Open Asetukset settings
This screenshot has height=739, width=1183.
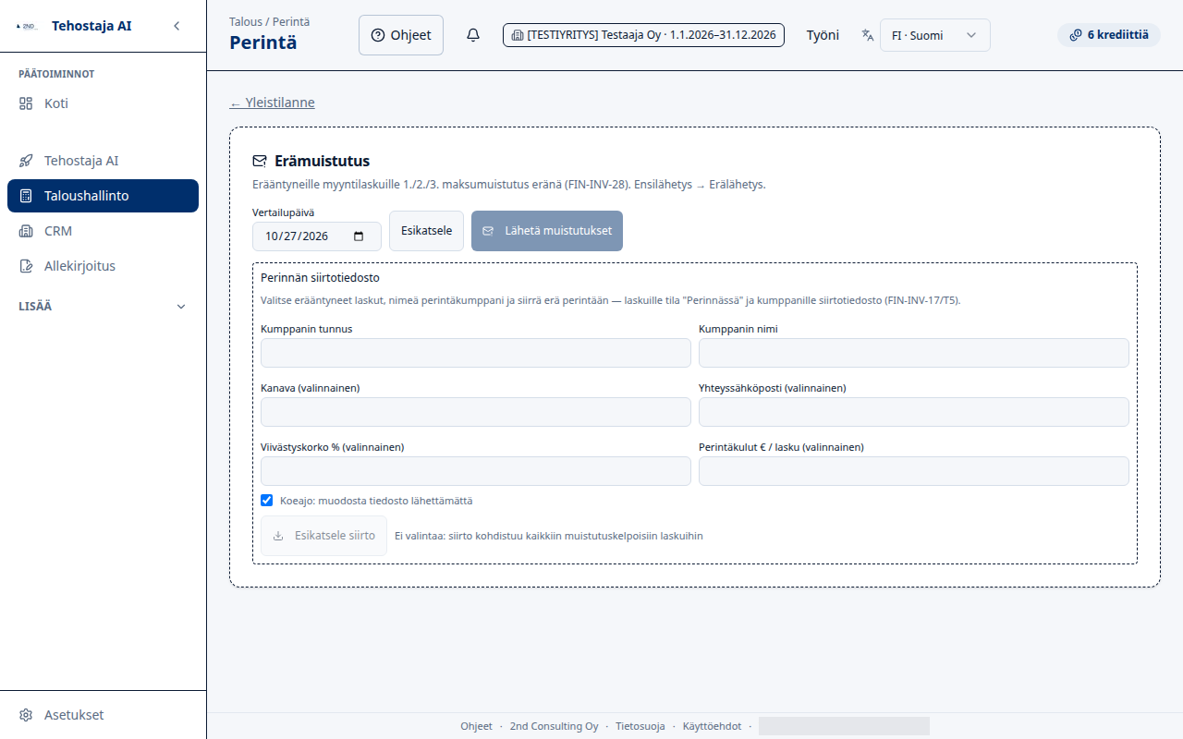point(103,715)
